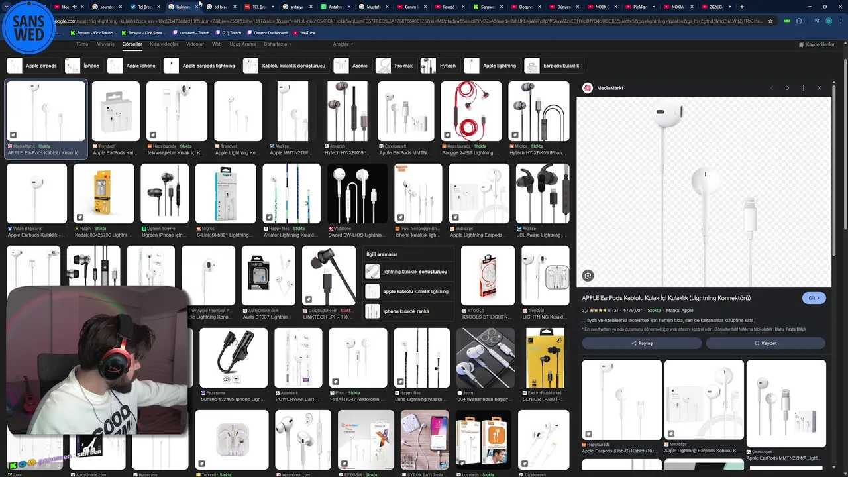Click the Pro max filter chip

pos(396,66)
